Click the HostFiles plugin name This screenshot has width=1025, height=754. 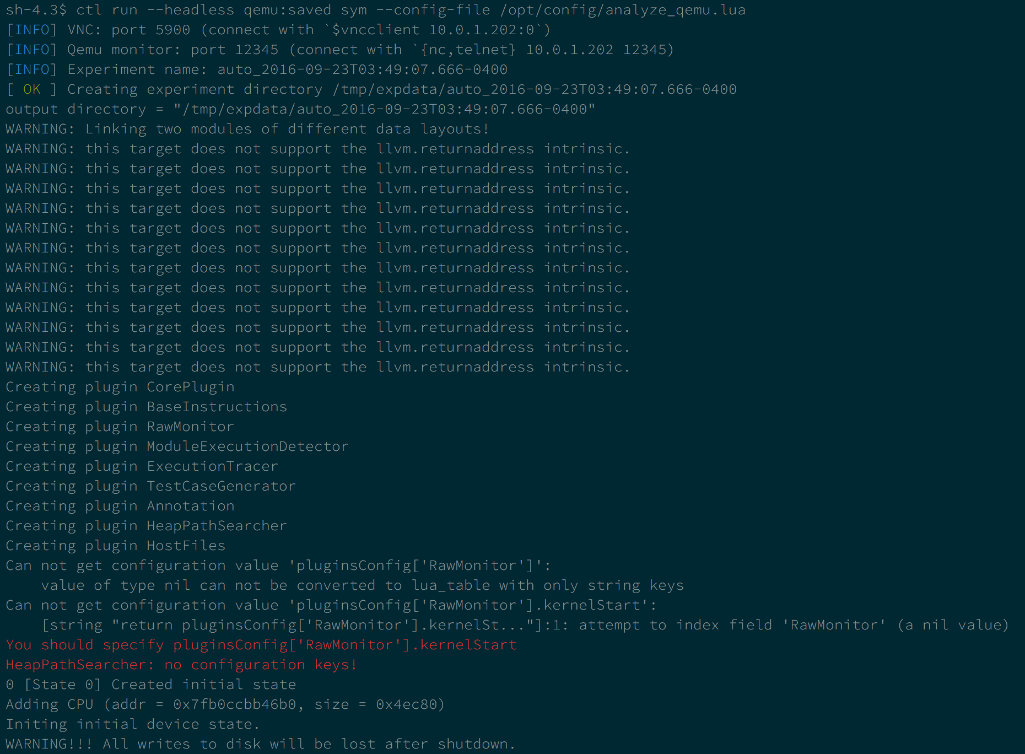pos(186,546)
